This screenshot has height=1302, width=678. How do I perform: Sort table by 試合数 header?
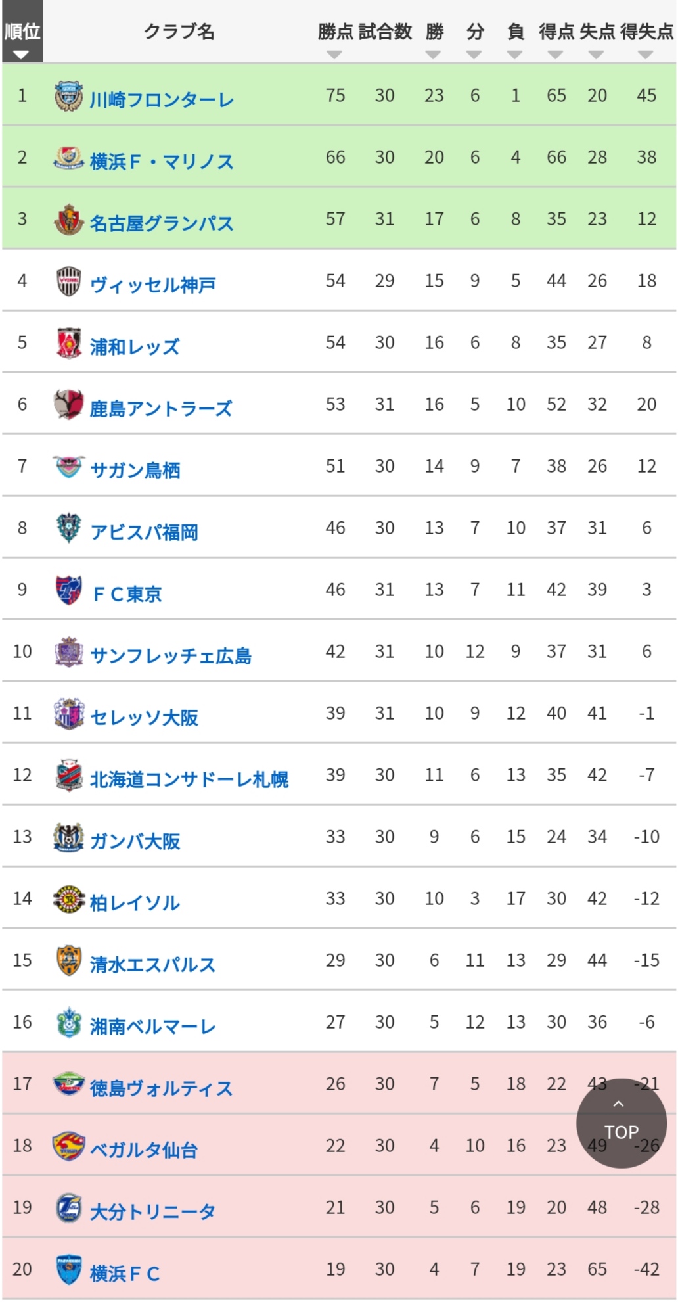[x=385, y=32]
